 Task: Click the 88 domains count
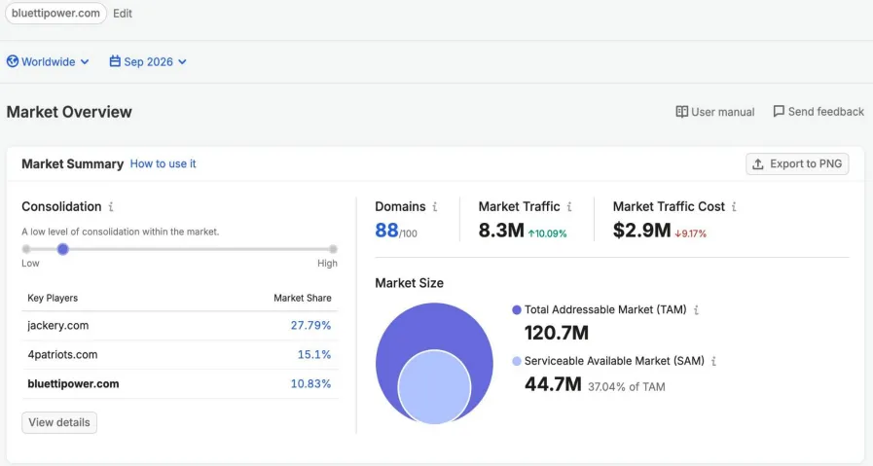tap(387, 230)
